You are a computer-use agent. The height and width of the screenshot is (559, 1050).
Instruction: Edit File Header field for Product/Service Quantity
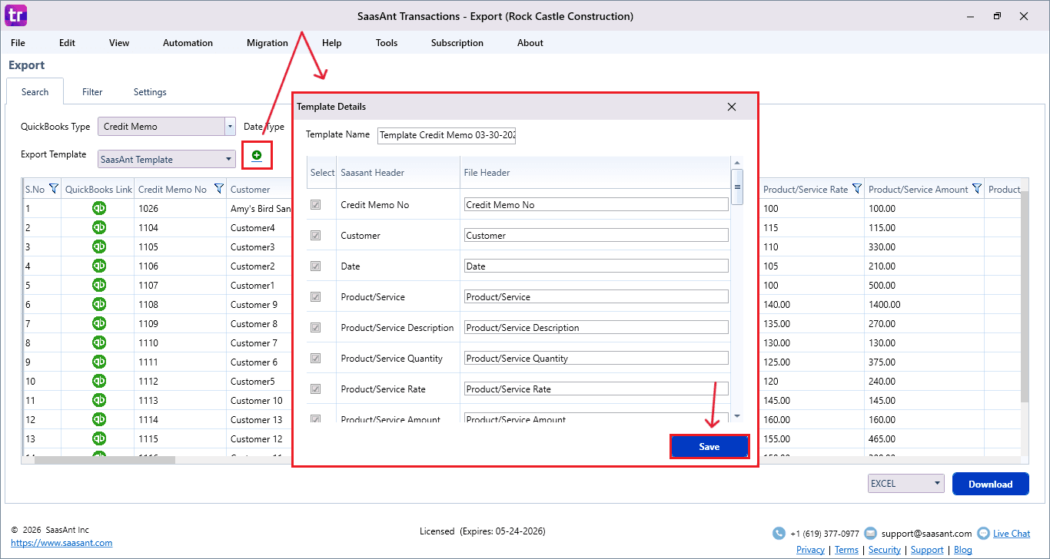click(x=596, y=358)
